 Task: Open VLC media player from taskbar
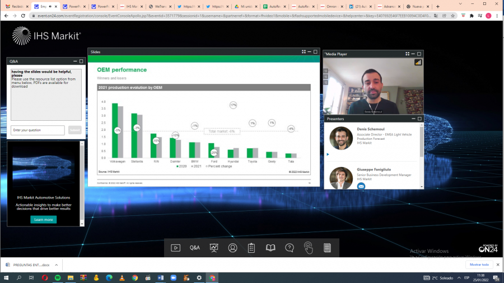tap(122, 278)
